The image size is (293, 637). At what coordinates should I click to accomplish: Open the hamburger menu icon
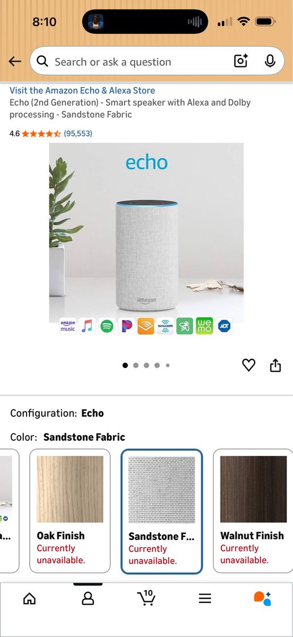pyautogui.click(x=205, y=599)
